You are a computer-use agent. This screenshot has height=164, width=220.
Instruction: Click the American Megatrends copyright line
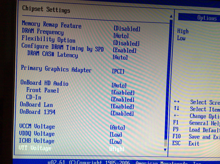[x=125, y=162]
